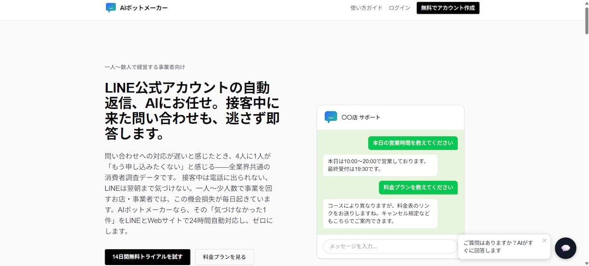
Task: Click the scrollbar up arrow
Action: pyautogui.click(x=586, y=3)
